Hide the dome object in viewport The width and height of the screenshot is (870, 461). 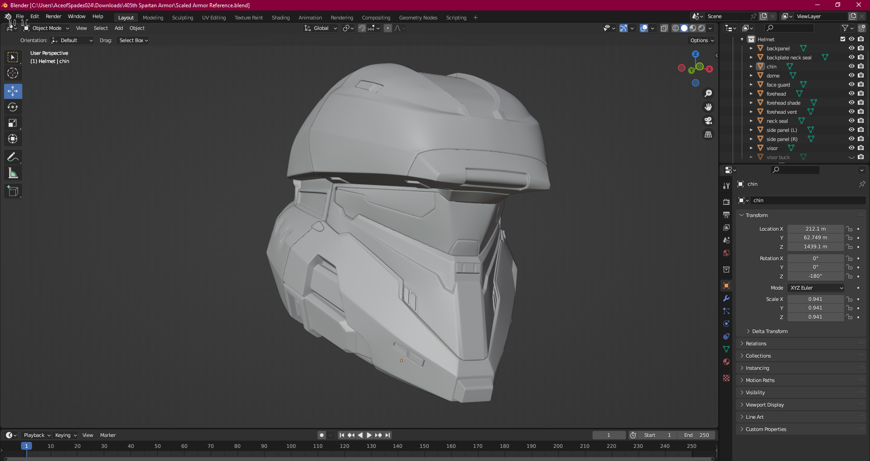pos(851,75)
